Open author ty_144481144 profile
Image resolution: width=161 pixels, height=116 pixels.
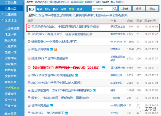[x=118, y=42]
